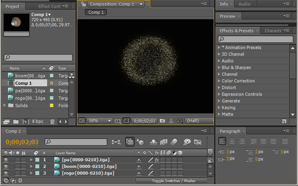Screen dimensions: 298x186
Task: Select center text in the Paragraph panel
Action: pyautogui.click(x=232, y=141)
